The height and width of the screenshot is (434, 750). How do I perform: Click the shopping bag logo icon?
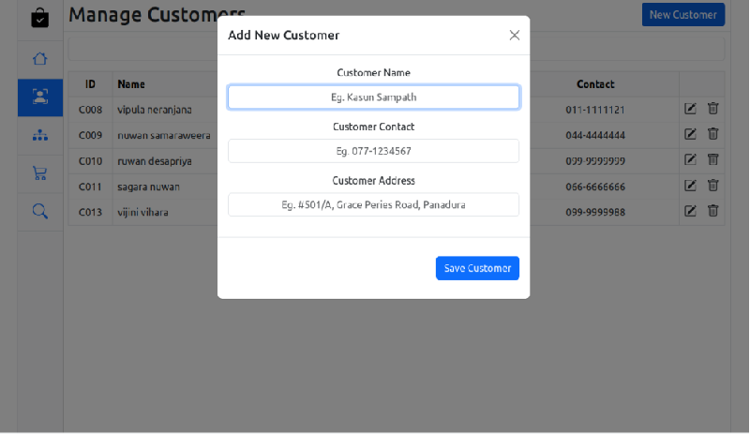pos(39,18)
